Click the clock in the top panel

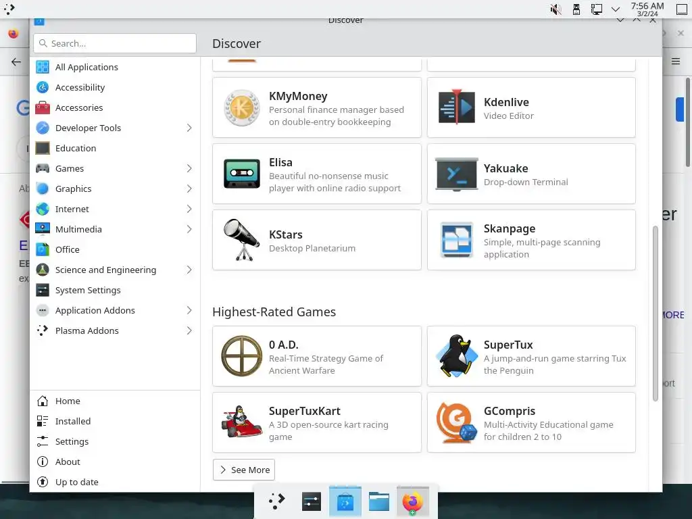coord(647,9)
